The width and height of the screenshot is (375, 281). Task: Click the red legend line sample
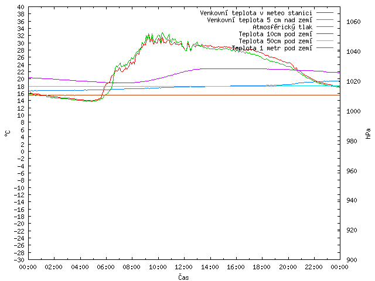click(x=325, y=13)
